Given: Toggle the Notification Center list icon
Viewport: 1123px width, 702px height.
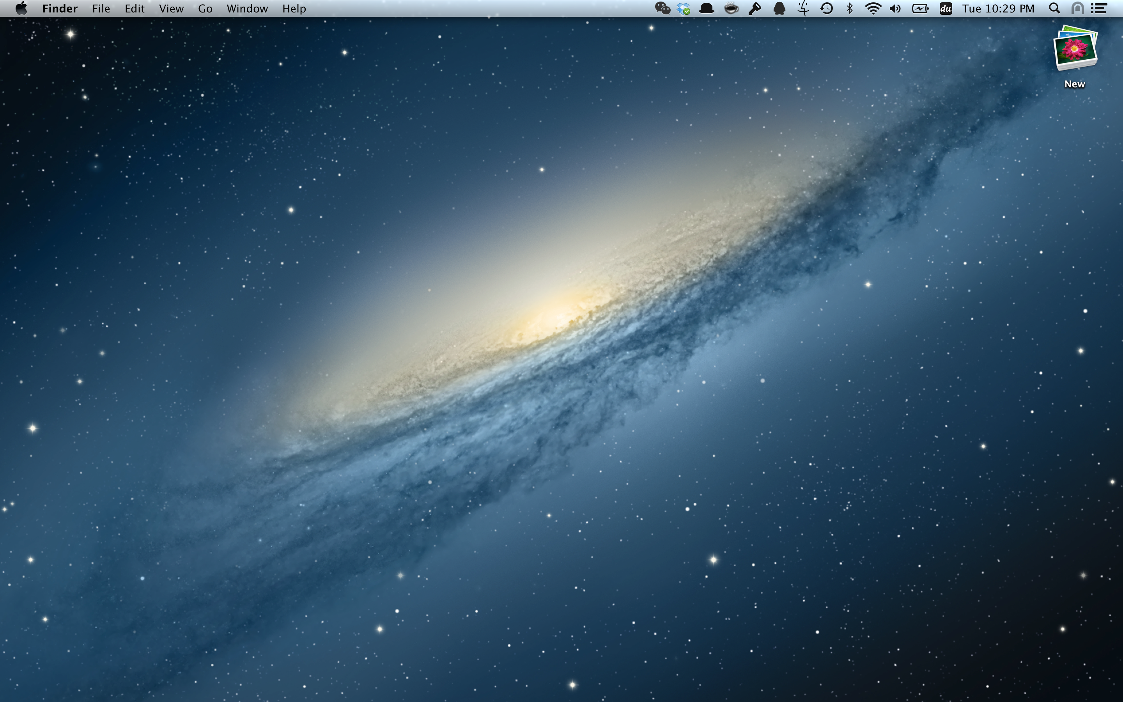Looking at the screenshot, I should click(1099, 8).
